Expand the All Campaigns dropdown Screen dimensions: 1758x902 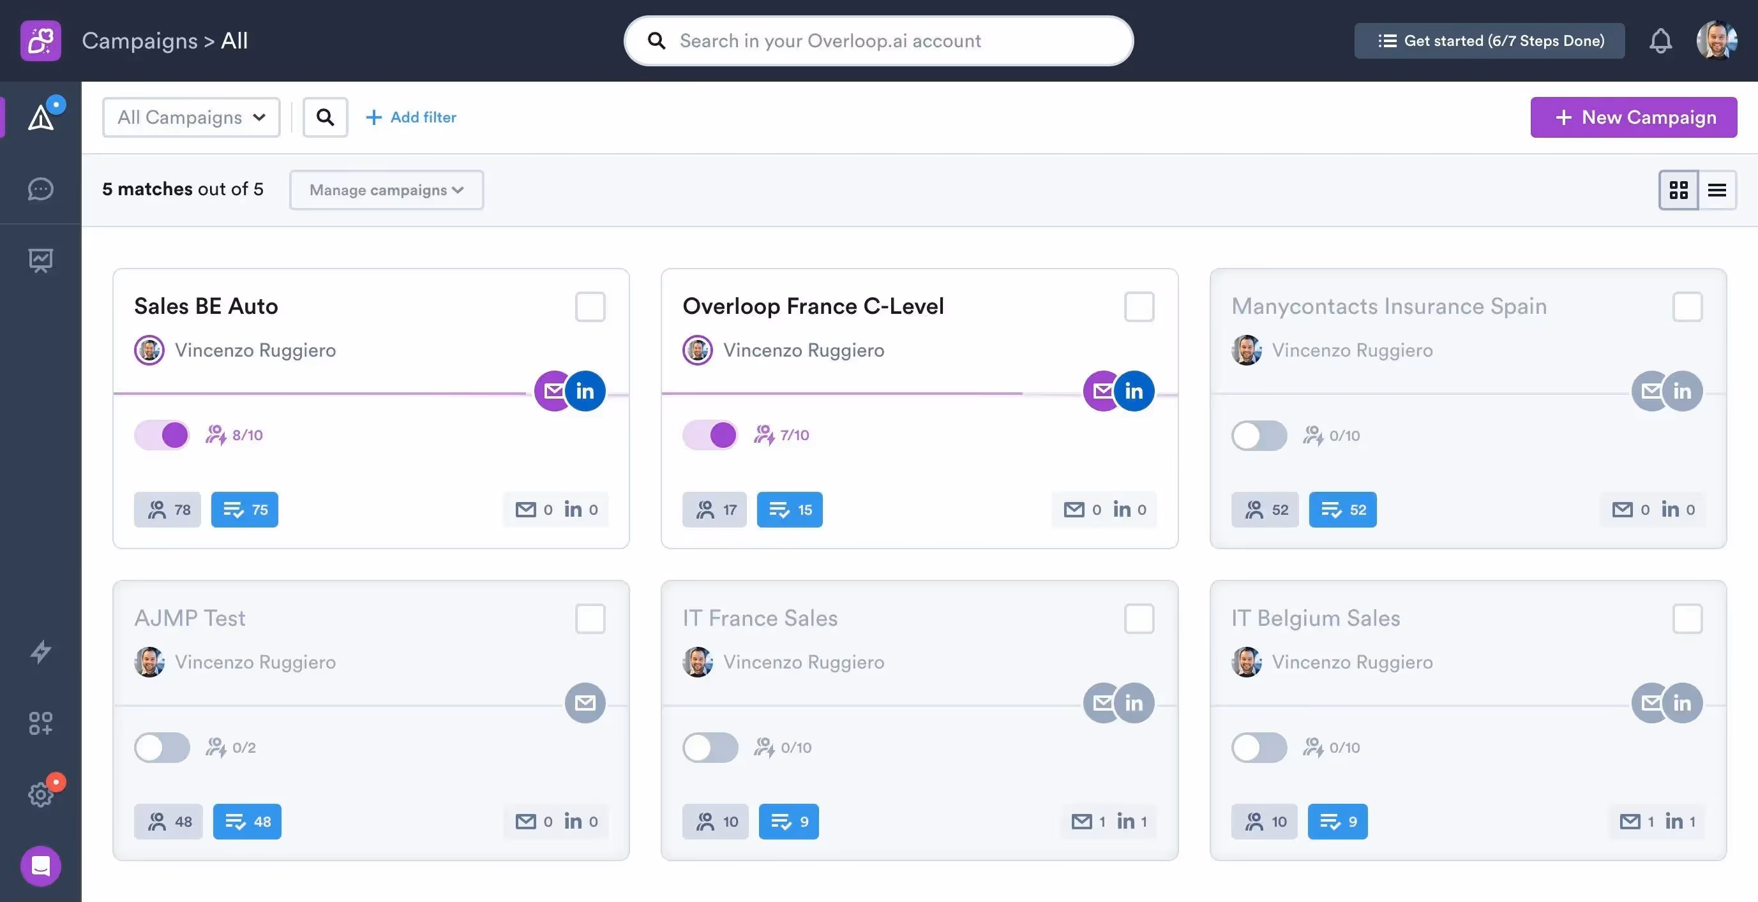pyautogui.click(x=191, y=117)
